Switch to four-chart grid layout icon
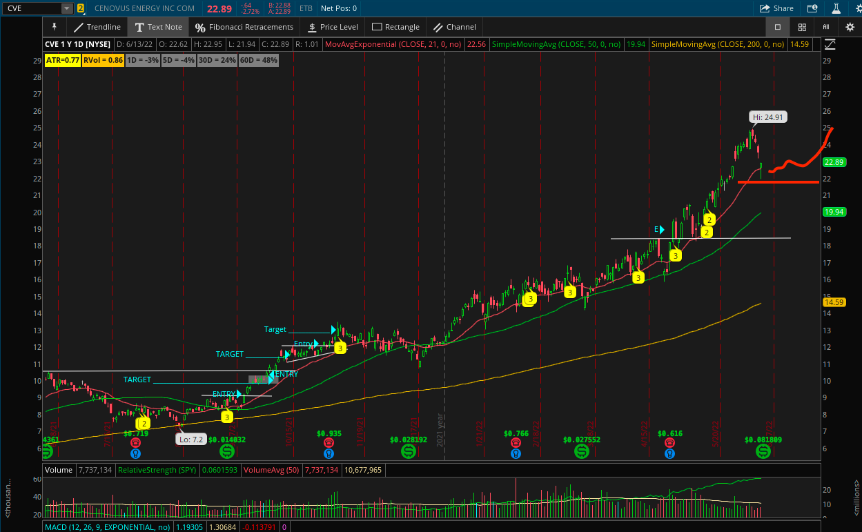Screen dimensions: 862x532 click(x=802, y=27)
